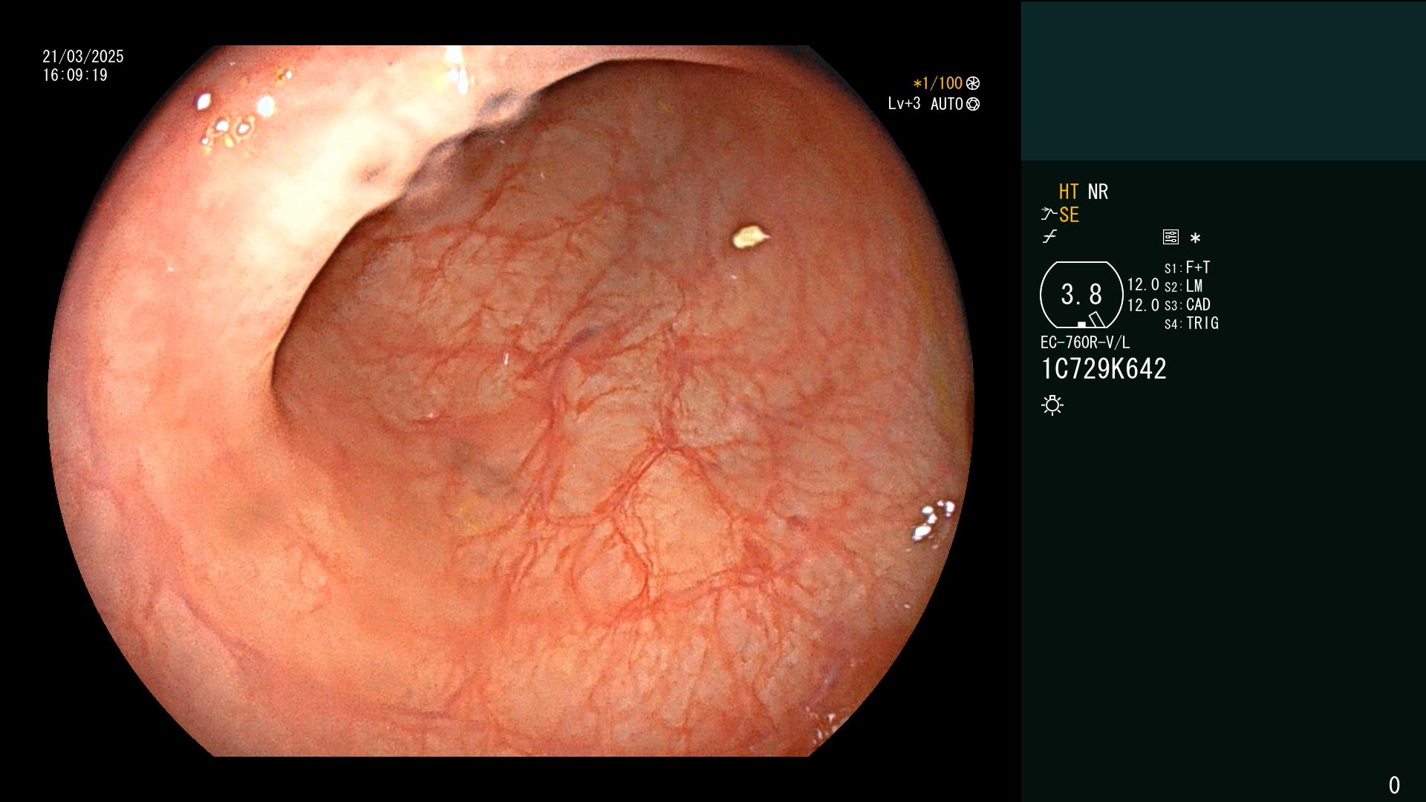This screenshot has width=1426, height=802.
Task: Click the upper 12.0 diameter value
Action: (x=1143, y=284)
